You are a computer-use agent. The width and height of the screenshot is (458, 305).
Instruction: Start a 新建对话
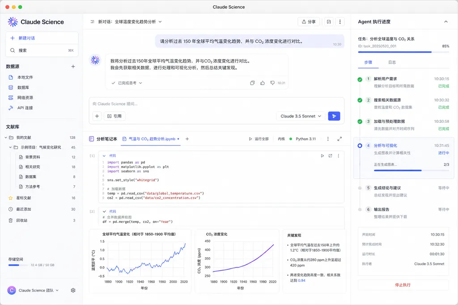coord(42,38)
